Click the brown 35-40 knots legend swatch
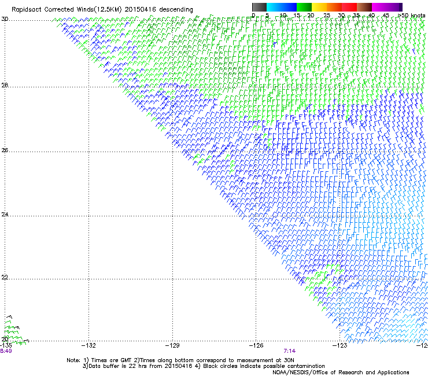Viewport: 428px width, 376px height. 364,7
